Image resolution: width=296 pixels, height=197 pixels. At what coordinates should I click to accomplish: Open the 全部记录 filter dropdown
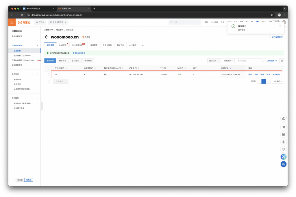tap(214, 61)
